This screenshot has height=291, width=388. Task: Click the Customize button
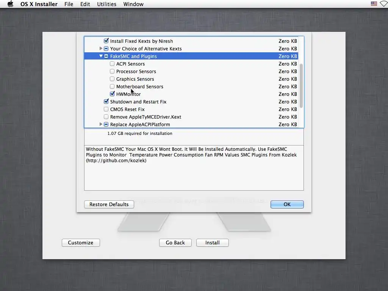[81, 242]
